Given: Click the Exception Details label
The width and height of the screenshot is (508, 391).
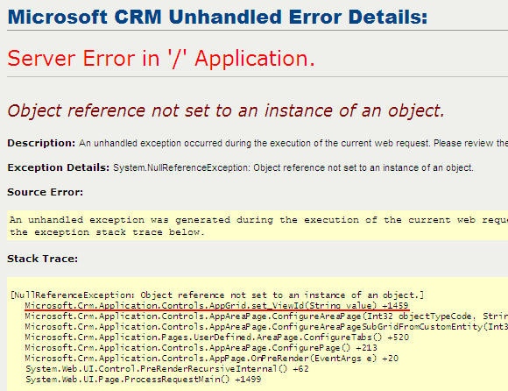Looking at the screenshot, I should (59, 167).
